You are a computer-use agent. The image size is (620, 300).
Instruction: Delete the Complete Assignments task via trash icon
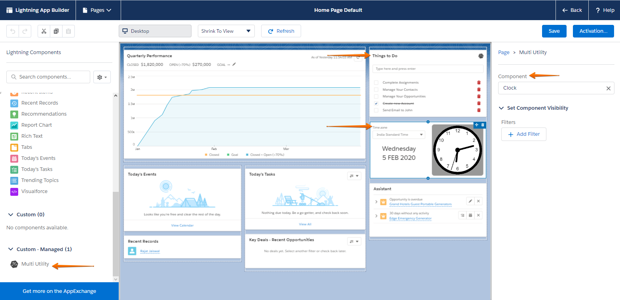pos(479,82)
